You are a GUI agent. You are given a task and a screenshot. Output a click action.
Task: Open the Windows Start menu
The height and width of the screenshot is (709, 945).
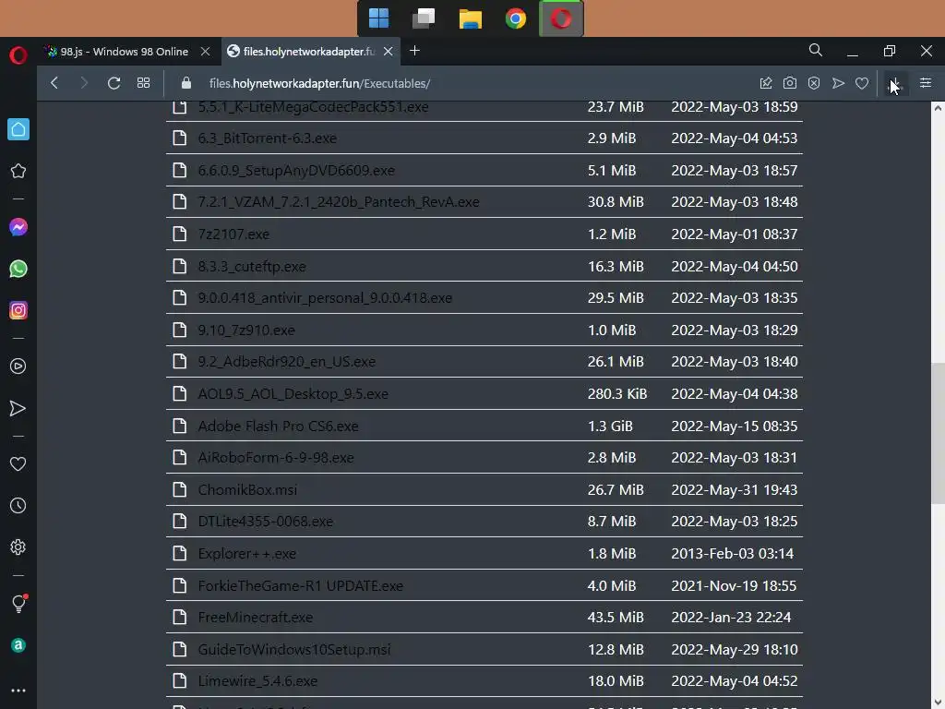pos(378,18)
